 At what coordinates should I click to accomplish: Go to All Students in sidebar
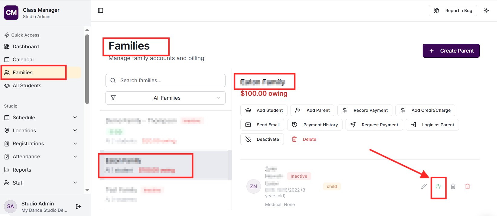click(27, 85)
